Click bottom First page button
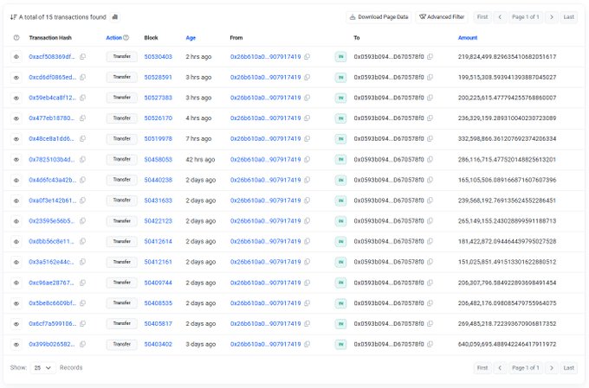 (x=482, y=368)
